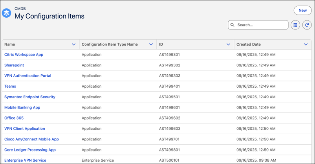Click the CMDB label above title
The image size is (315, 164).
[20, 9]
